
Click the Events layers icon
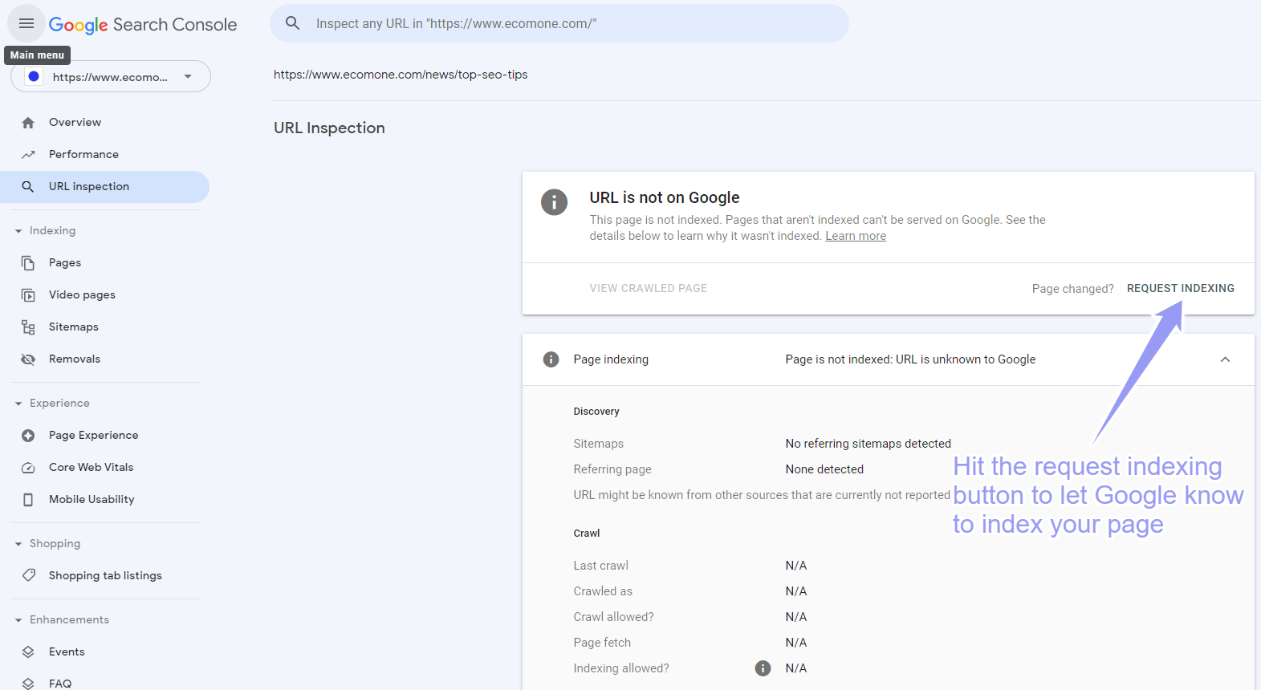tap(28, 652)
